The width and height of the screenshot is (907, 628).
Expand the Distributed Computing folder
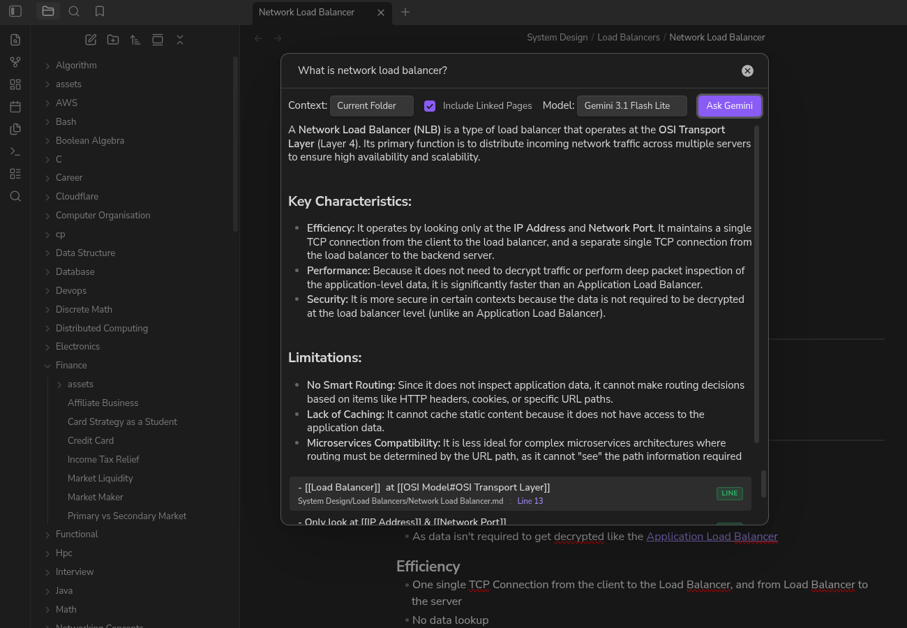(102, 329)
